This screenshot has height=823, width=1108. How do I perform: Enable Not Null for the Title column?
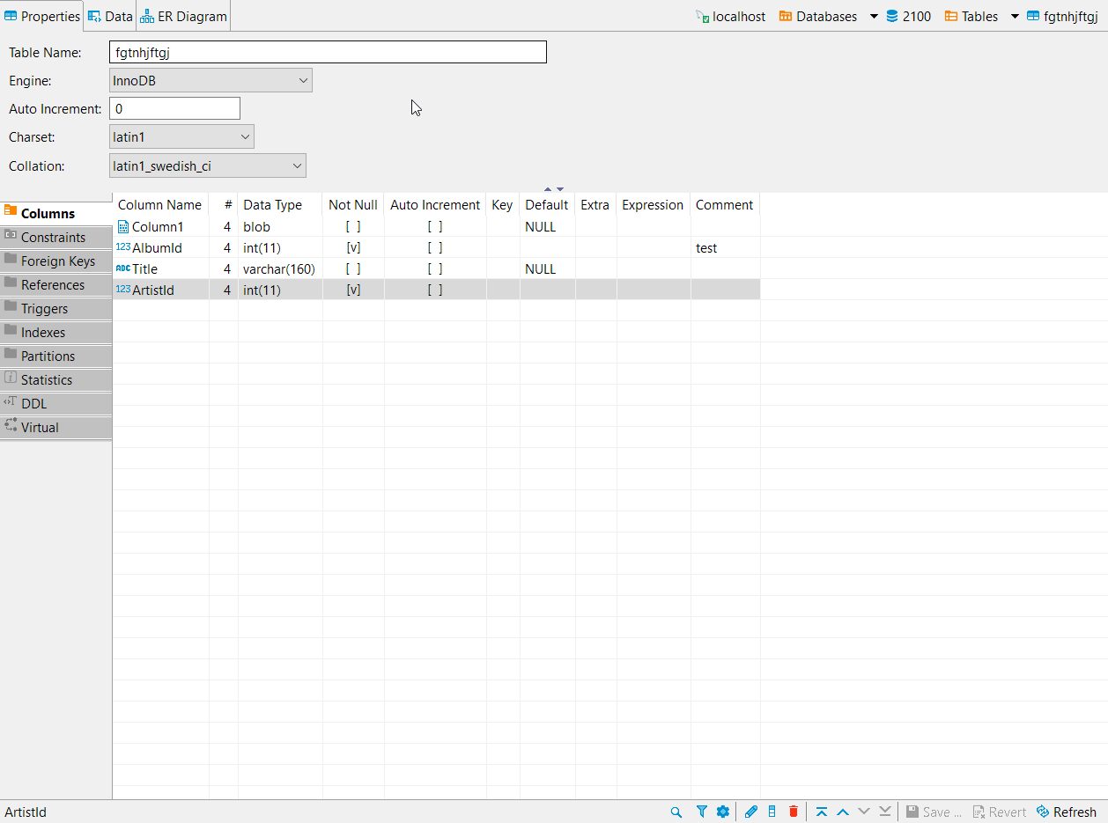pos(353,268)
